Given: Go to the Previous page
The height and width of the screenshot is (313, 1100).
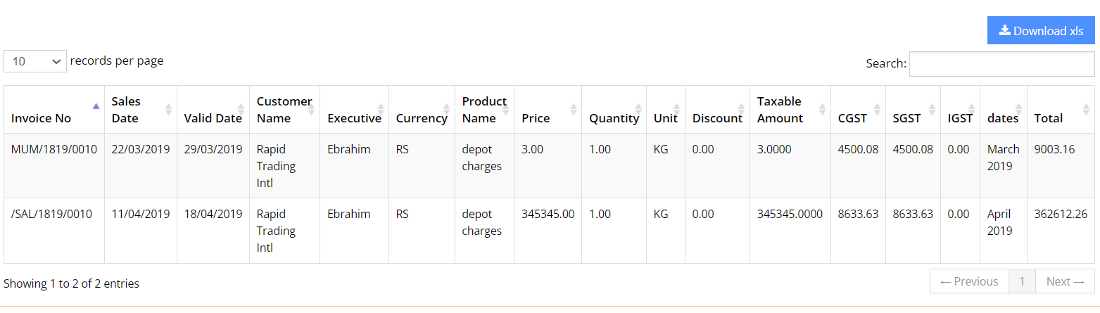Looking at the screenshot, I should 969,281.
